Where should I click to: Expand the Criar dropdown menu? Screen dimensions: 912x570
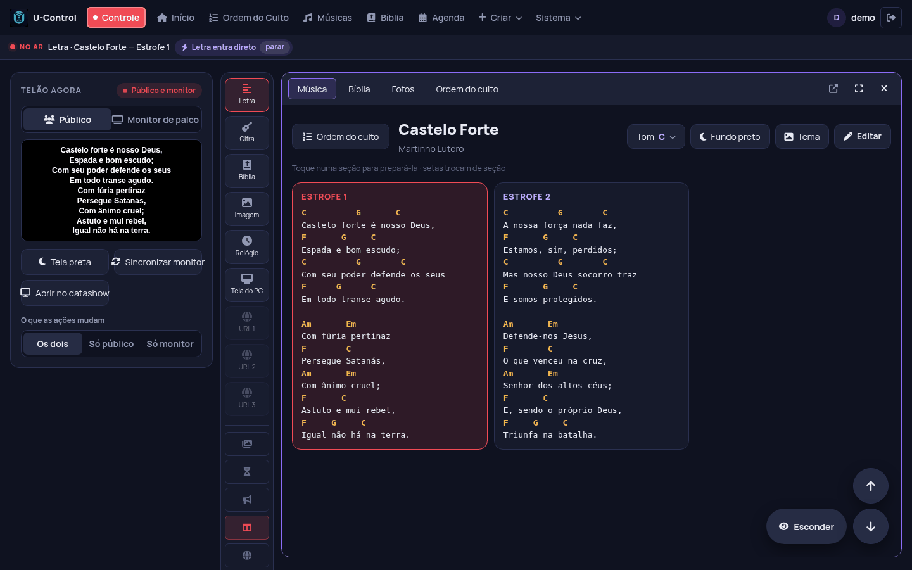pyautogui.click(x=500, y=18)
